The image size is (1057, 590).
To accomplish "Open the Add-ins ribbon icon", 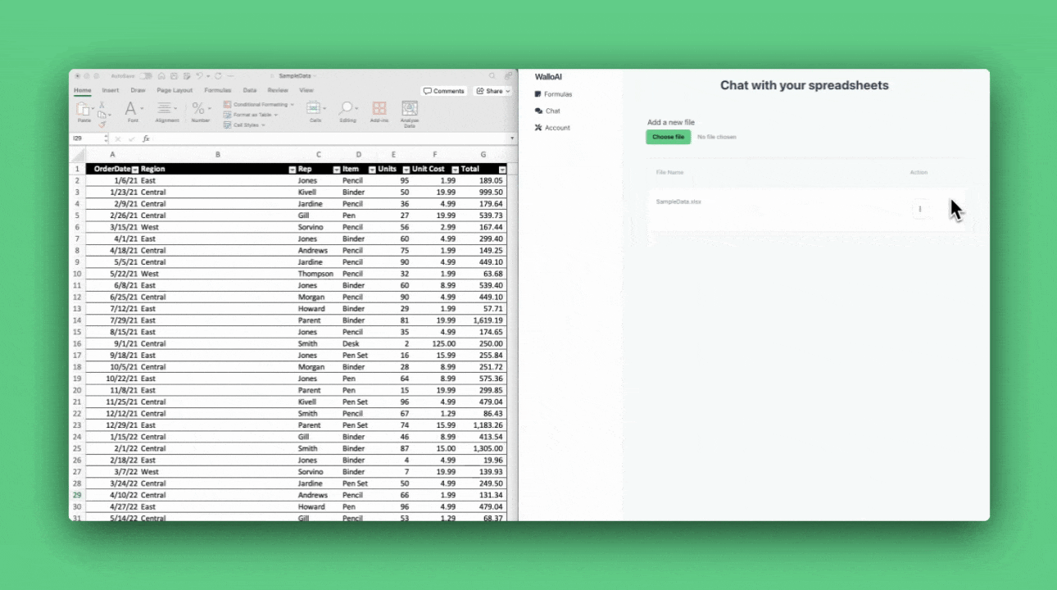I will click(x=379, y=109).
